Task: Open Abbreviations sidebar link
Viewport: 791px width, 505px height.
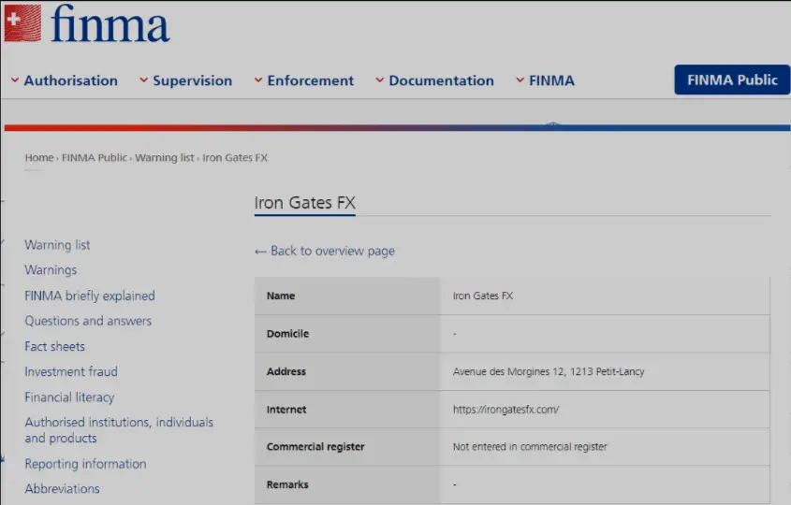Action: [63, 489]
